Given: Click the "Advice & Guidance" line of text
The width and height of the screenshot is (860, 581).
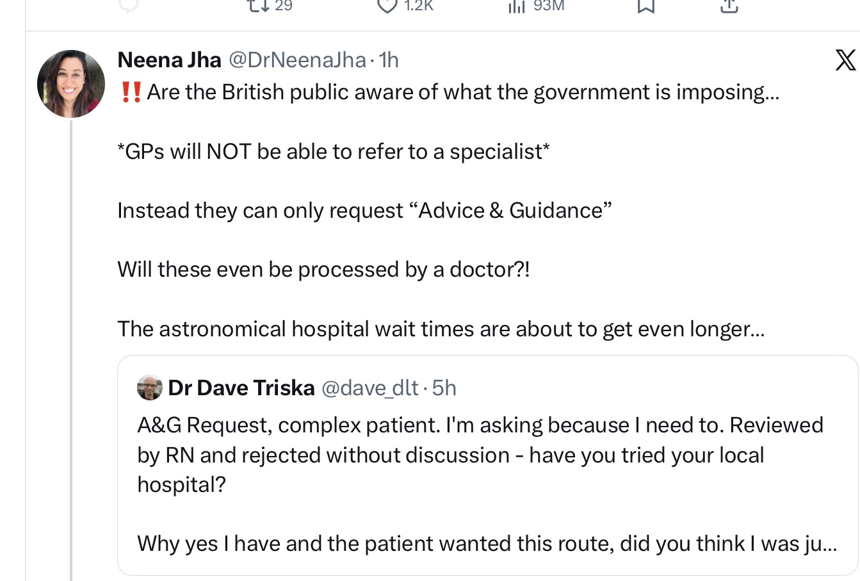Looking at the screenshot, I should pyautogui.click(x=364, y=211).
